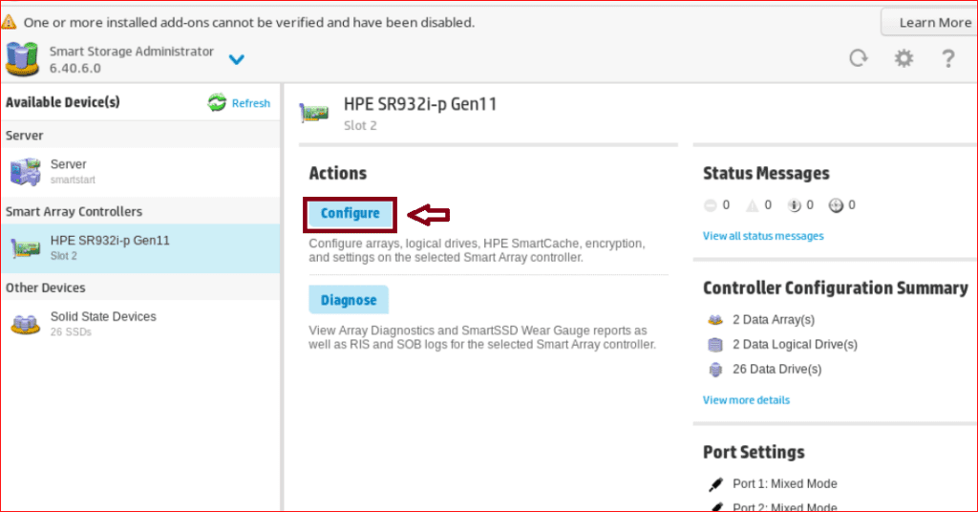Click the Data Drives summary icon
The height and width of the screenshot is (512, 978).
pos(714,370)
